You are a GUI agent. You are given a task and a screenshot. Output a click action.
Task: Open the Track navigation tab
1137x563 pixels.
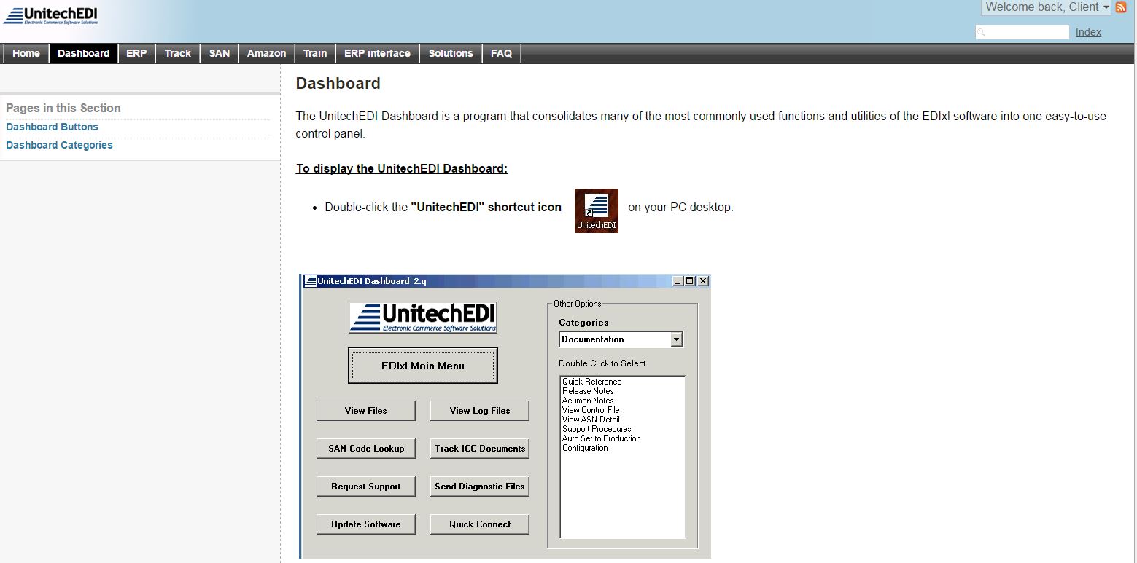tap(178, 53)
